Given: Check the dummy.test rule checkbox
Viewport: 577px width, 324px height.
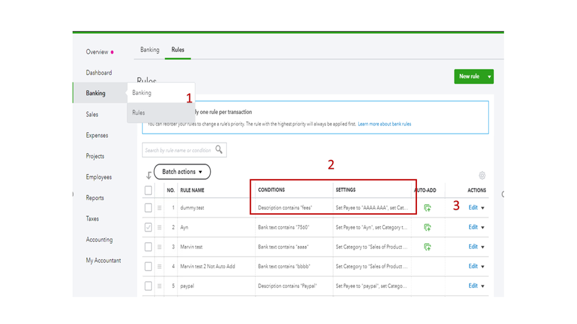Looking at the screenshot, I should pyautogui.click(x=148, y=208).
